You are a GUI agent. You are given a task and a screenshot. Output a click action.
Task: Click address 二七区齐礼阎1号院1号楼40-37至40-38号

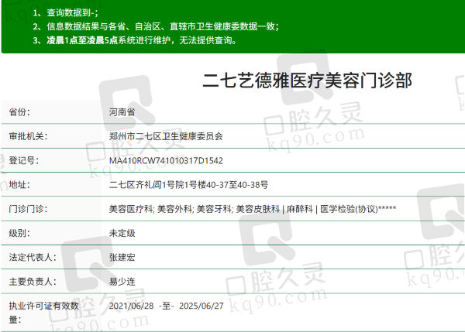pyautogui.click(x=188, y=185)
